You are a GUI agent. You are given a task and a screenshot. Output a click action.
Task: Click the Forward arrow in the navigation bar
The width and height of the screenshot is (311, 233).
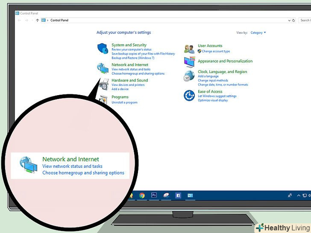(26, 20)
